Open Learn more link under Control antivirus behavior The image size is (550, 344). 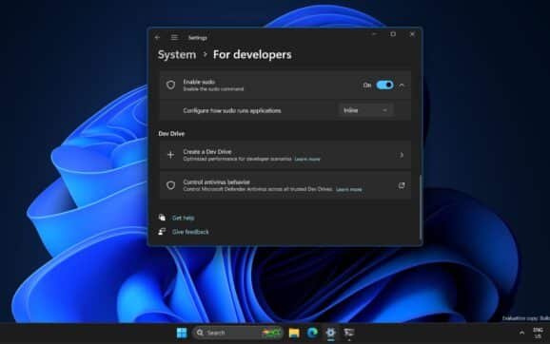click(348, 189)
